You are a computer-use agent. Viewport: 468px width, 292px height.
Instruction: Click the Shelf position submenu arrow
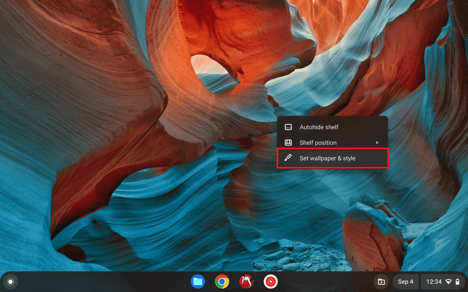click(x=378, y=142)
